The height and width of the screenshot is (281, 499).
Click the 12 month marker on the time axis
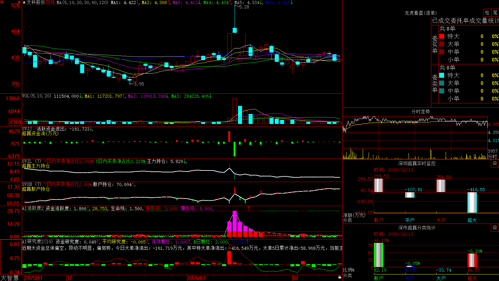pyautogui.click(x=70, y=278)
